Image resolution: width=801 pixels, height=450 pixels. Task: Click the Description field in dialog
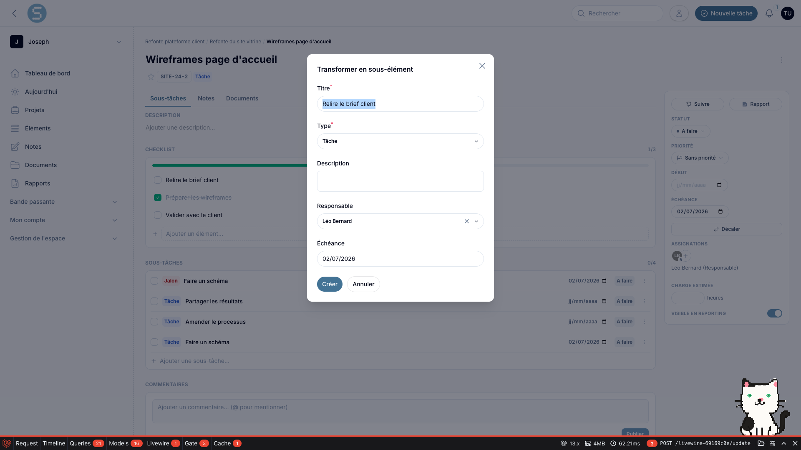click(400, 181)
